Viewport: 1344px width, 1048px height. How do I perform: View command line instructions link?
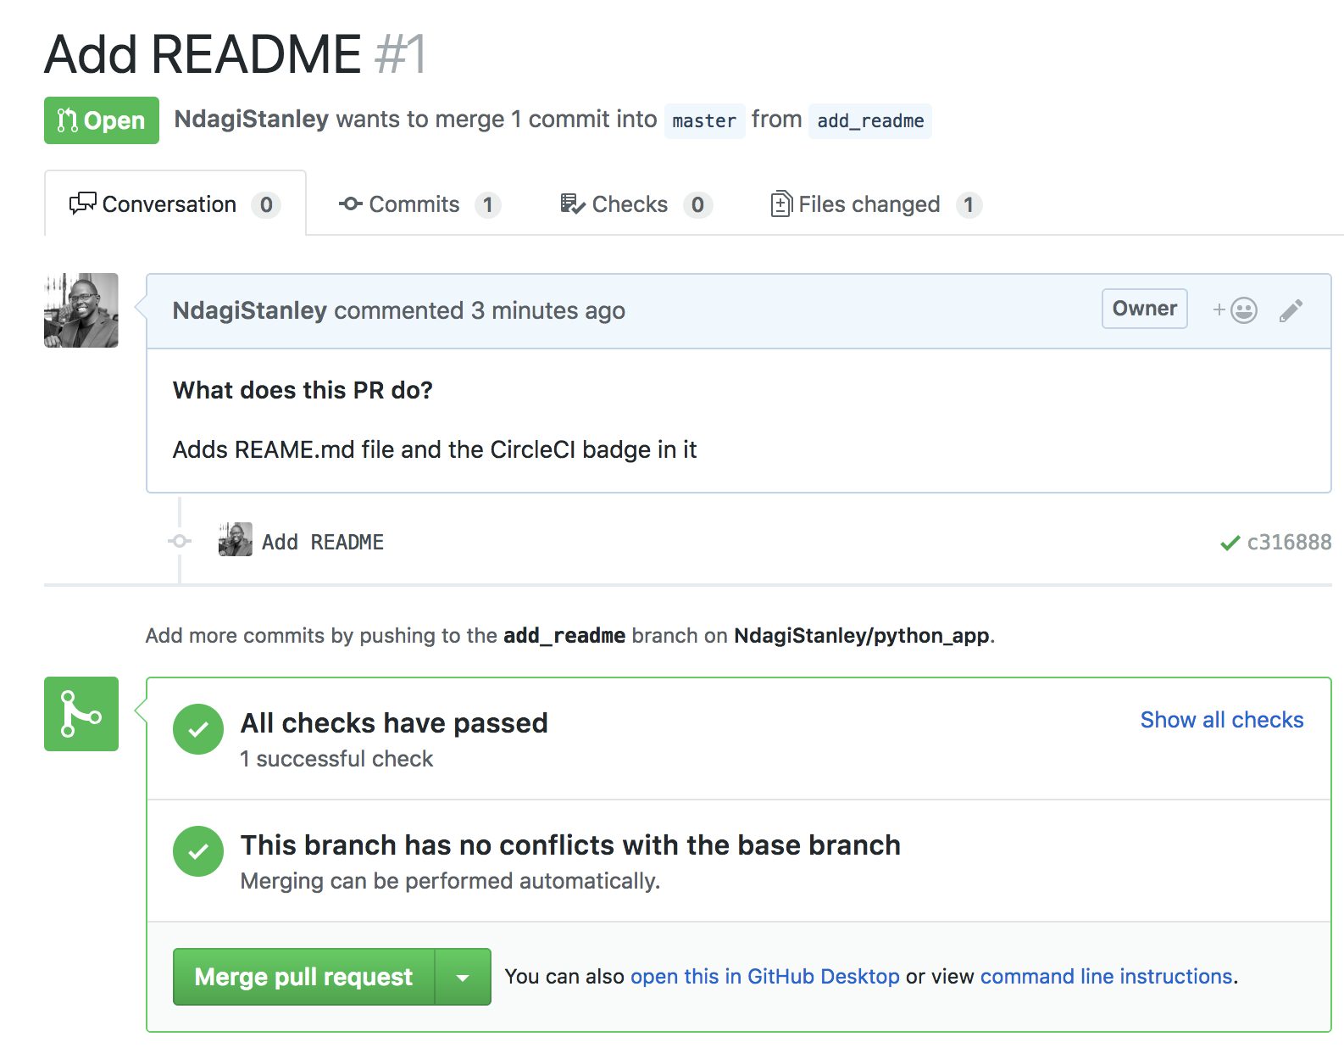point(1106,977)
